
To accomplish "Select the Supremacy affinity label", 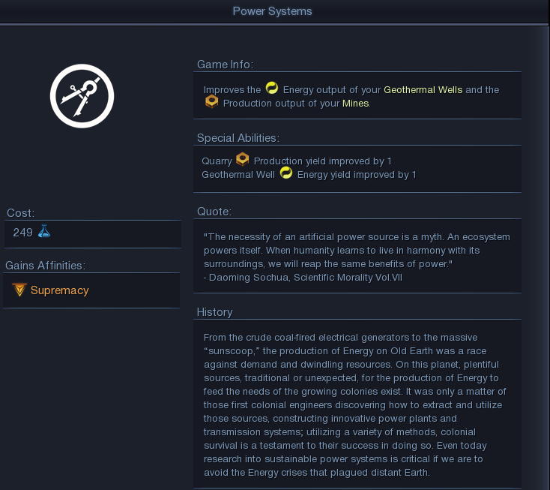I will (x=60, y=290).
